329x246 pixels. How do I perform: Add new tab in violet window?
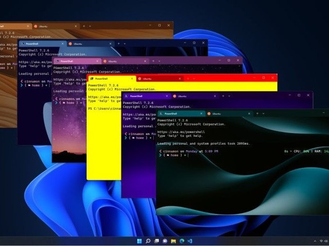click(223, 96)
